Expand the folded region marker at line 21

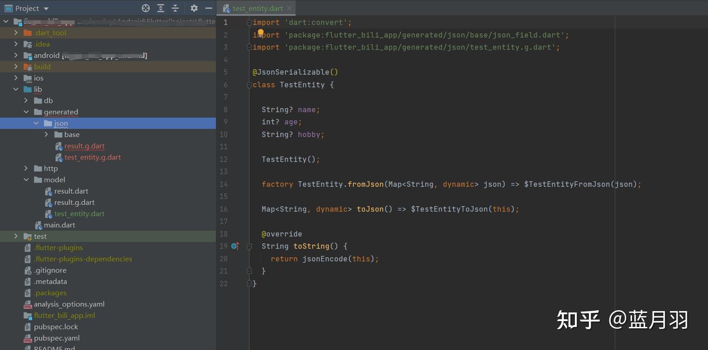(x=249, y=270)
